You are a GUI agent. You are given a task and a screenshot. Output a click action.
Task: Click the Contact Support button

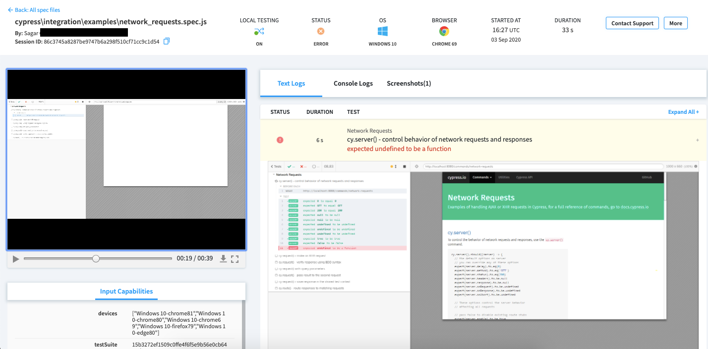pos(632,23)
